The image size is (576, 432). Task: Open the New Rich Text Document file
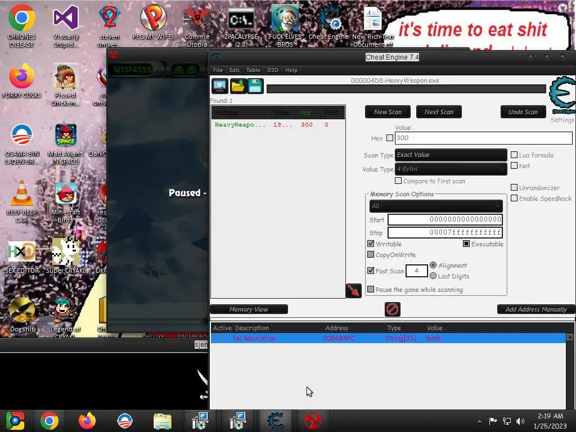372,26
